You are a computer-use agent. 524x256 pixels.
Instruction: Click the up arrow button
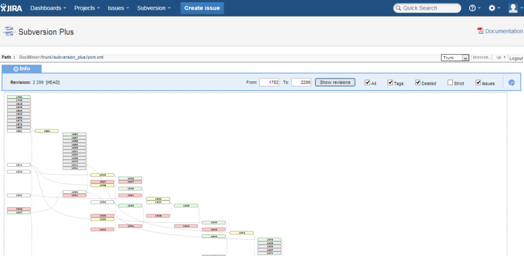tap(501, 57)
